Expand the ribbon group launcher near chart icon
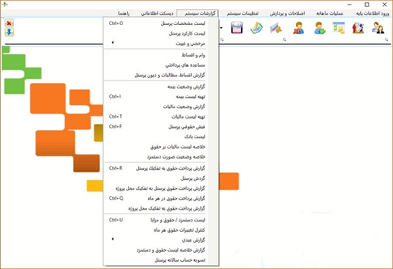Image resolution: width=393 pixels, height=269 pixels. click(284, 39)
